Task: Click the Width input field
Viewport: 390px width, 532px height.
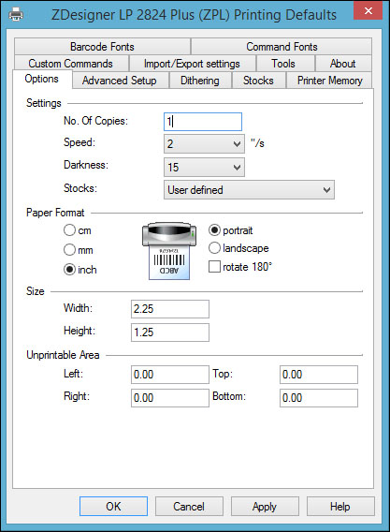Action: point(170,309)
